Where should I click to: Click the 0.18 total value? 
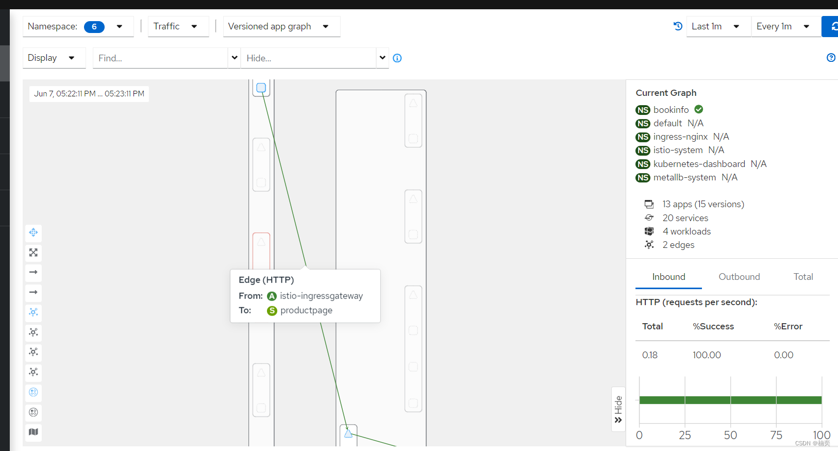650,355
